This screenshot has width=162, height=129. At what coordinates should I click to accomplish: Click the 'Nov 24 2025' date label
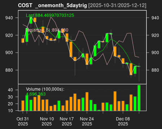point(87,121)
